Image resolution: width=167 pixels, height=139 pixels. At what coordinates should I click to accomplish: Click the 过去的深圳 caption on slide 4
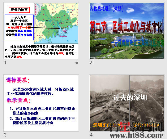click(x=130, y=97)
